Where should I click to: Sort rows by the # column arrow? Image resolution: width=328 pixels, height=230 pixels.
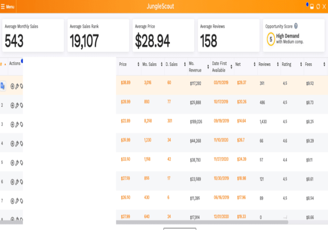(5, 64)
